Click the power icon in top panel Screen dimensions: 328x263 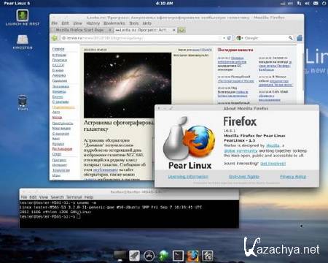click(324, 4)
